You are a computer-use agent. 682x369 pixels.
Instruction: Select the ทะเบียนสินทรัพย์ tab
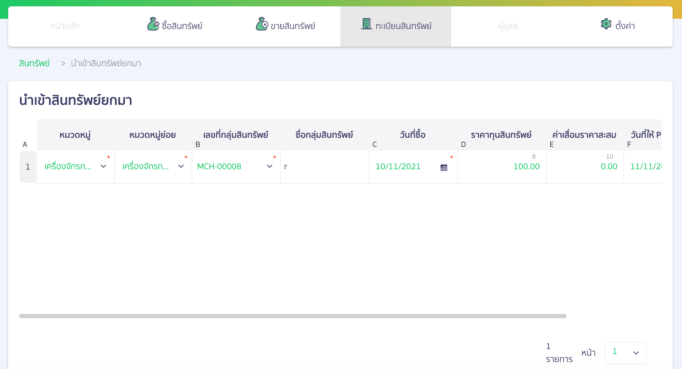pos(396,26)
